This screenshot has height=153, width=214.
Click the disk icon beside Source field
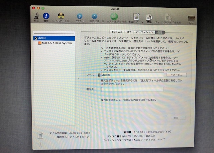click(x=99, y=75)
